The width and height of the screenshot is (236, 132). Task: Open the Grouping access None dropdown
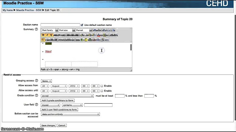click(46, 81)
